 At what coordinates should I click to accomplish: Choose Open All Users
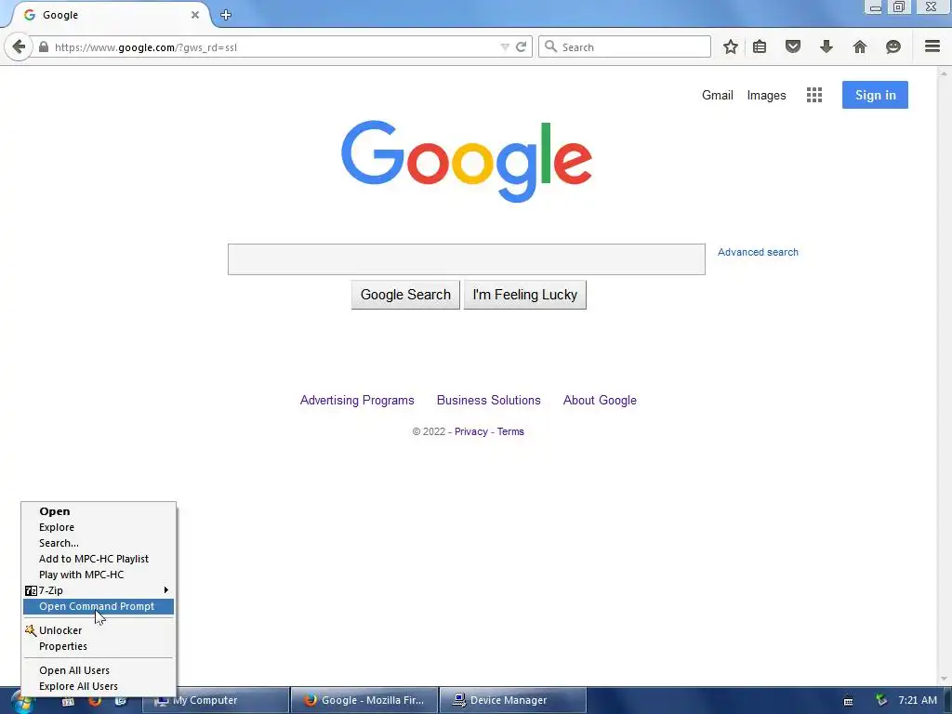99,670
